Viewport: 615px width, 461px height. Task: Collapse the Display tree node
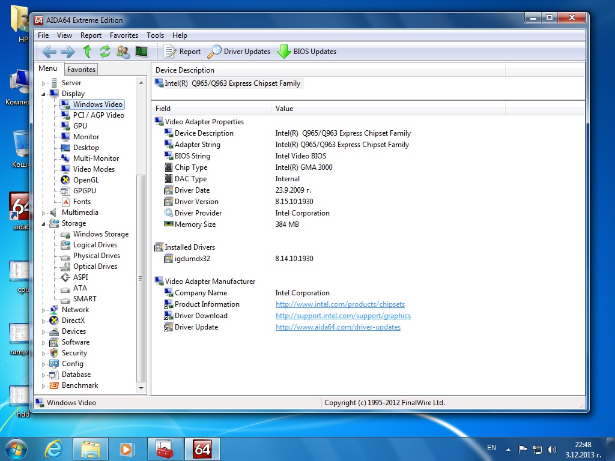click(x=43, y=94)
